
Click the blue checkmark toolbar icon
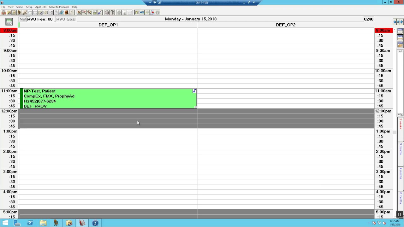[100, 12]
